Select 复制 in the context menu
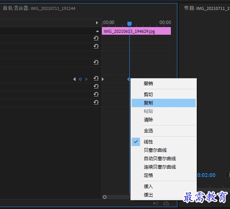Image resolution: width=230 pixels, height=209 pixels. pyautogui.click(x=164, y=103)
